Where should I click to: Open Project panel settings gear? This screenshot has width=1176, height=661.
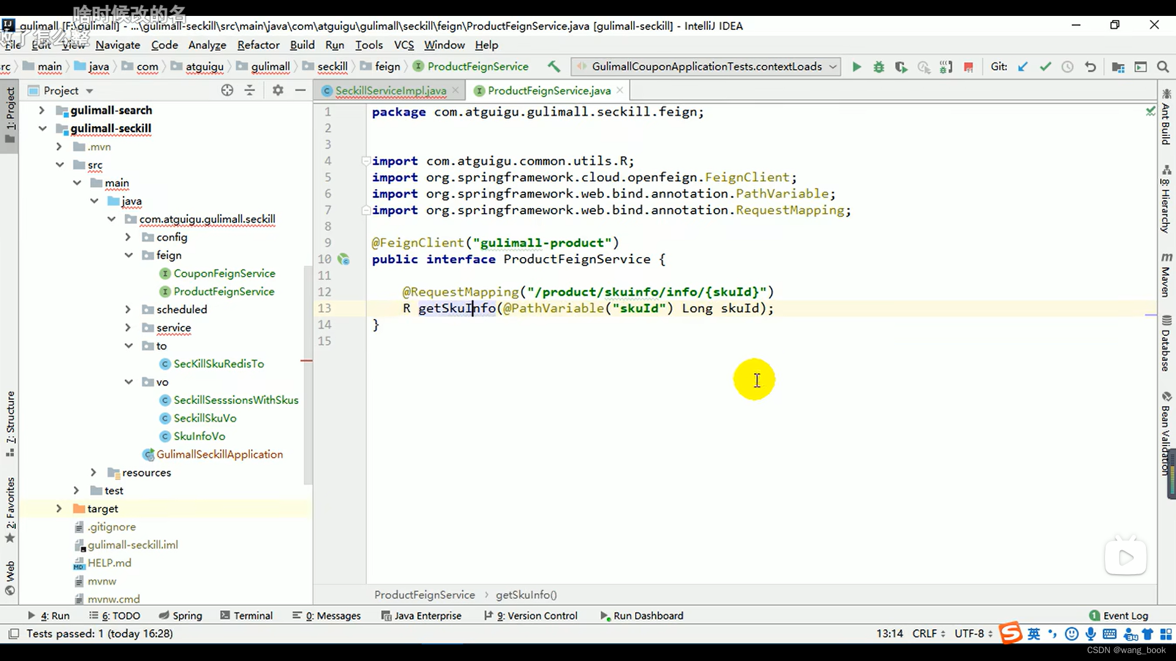278,90
